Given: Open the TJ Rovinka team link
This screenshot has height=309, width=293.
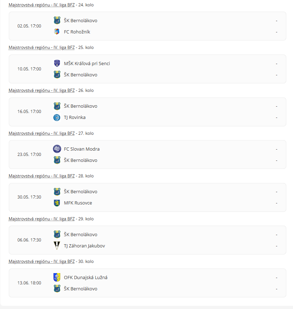Looking at the screenshot, I should [x=75, y=117].
